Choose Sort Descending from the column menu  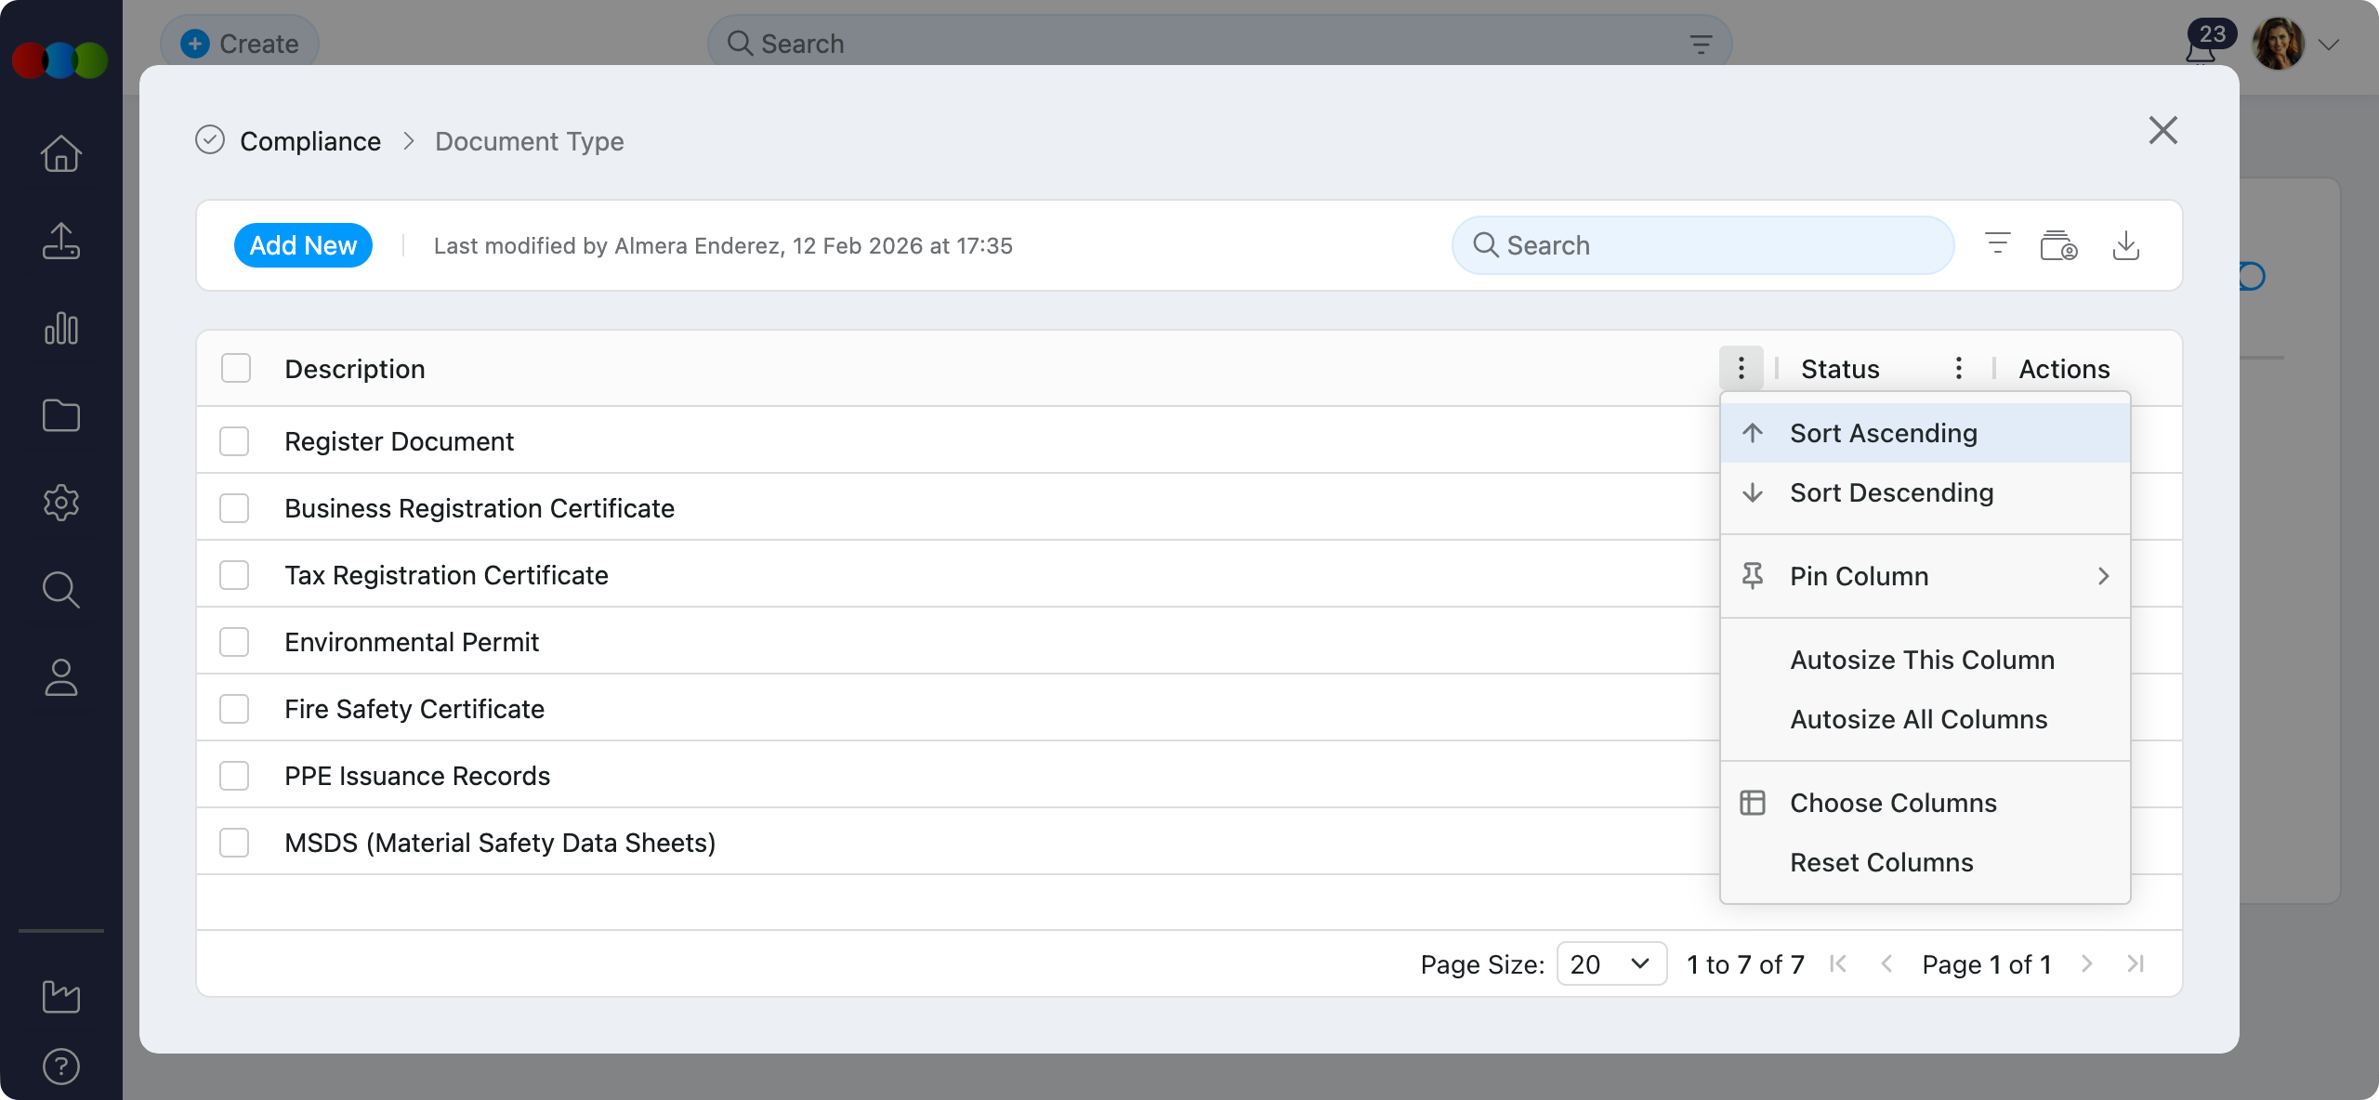[1890, 492]
